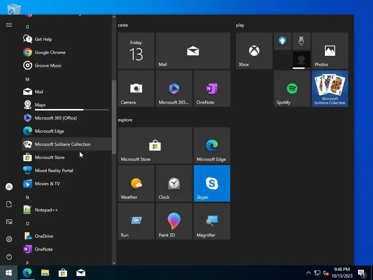Open Microsoft 365 (Office) in the app list
Image resolution: width=373 pixels, height=280 pixels.
coord(67,118)
